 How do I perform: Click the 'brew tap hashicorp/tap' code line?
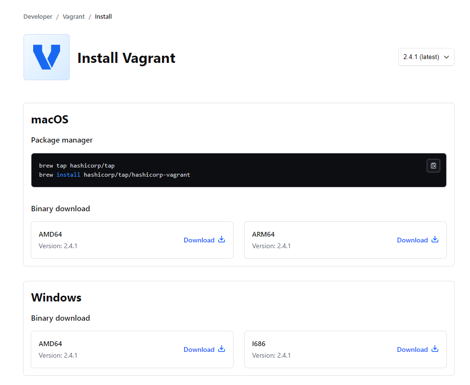click(x=77, y=166)
